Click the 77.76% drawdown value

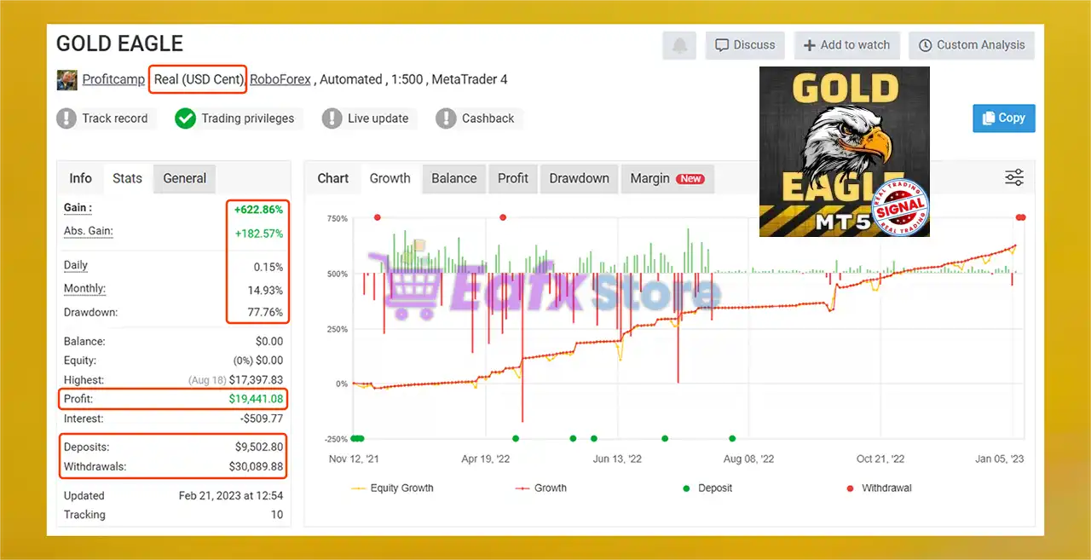[x=266, y=313]
